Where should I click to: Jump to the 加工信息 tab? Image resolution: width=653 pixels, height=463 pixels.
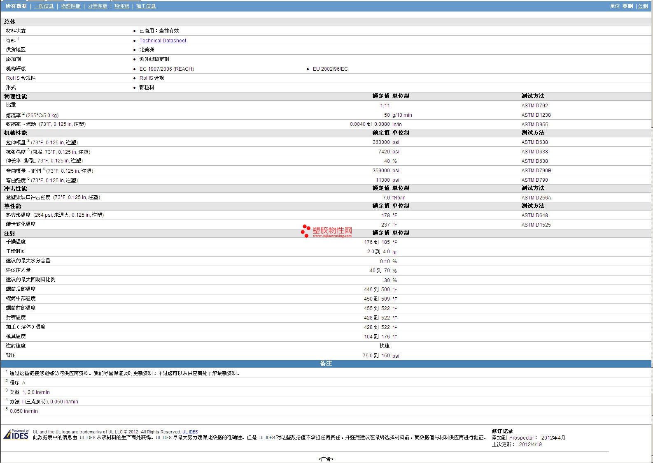tap(146, 6)
